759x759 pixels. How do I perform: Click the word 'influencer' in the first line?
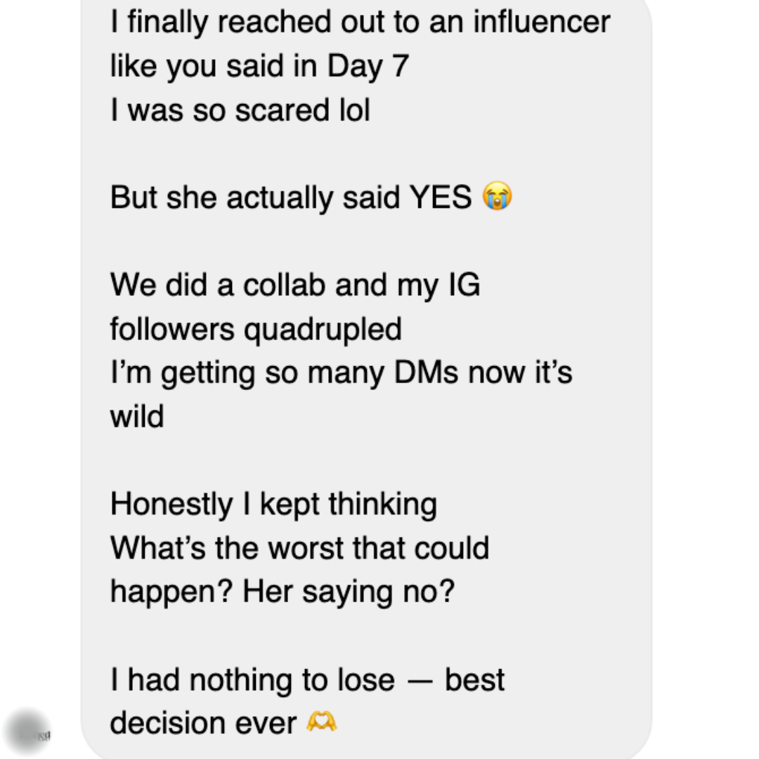pyautogui.click(x=542, y=22)
